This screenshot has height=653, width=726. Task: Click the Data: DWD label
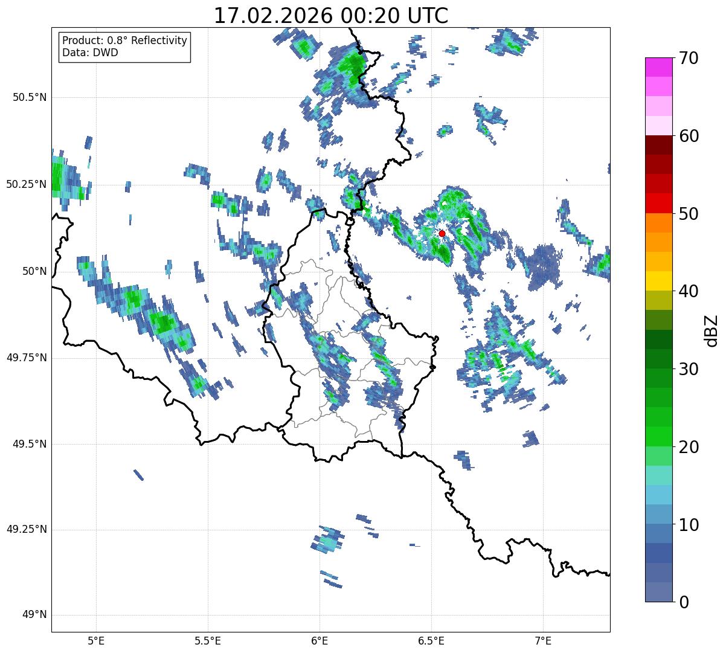pos(90,53)
